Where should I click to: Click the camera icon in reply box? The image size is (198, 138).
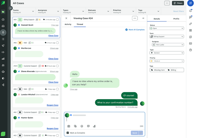69,126
